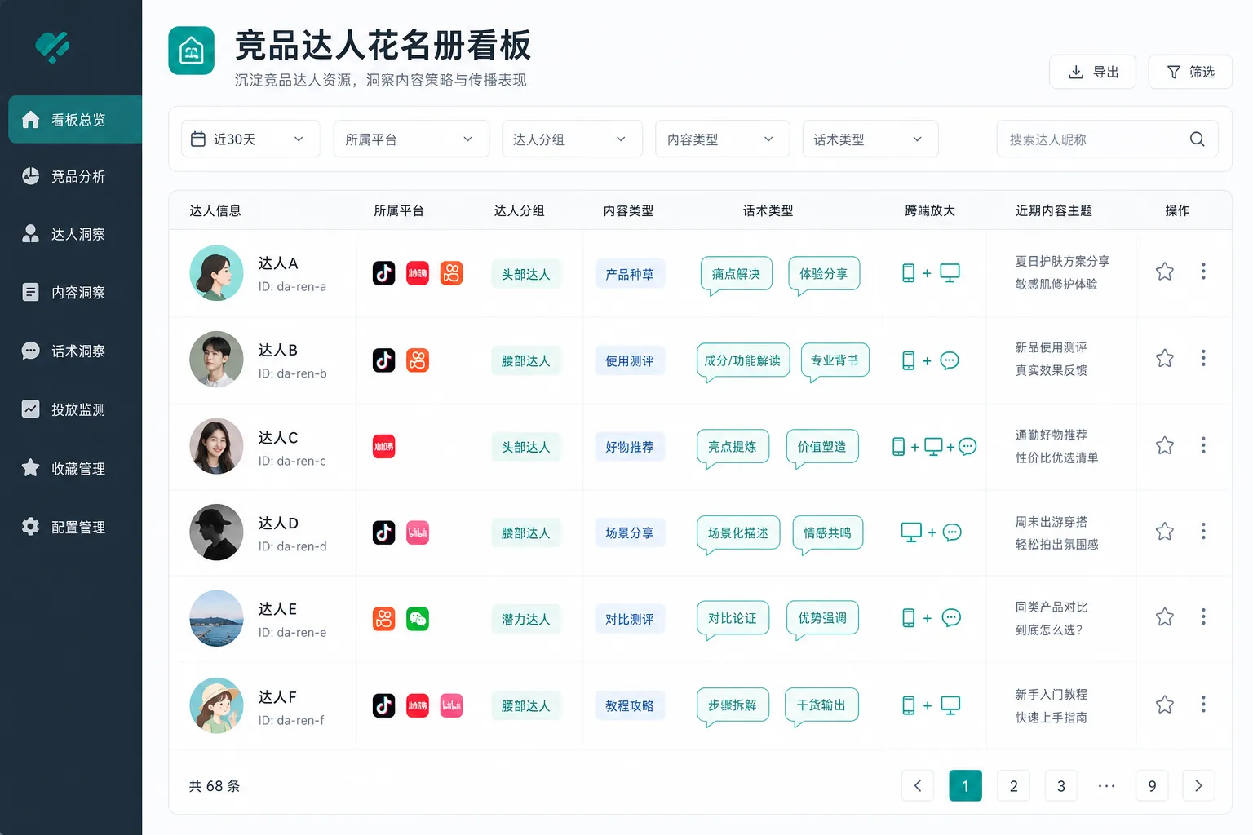Favorite 达人D with the star icon
1253x835 pixels.
1165,532
